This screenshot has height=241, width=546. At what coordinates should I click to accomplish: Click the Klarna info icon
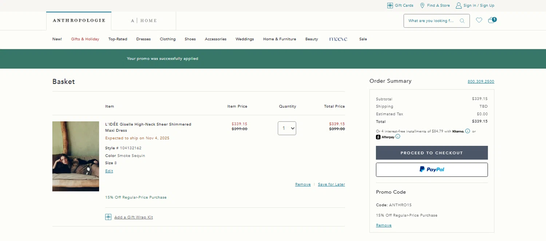[468, 131]
